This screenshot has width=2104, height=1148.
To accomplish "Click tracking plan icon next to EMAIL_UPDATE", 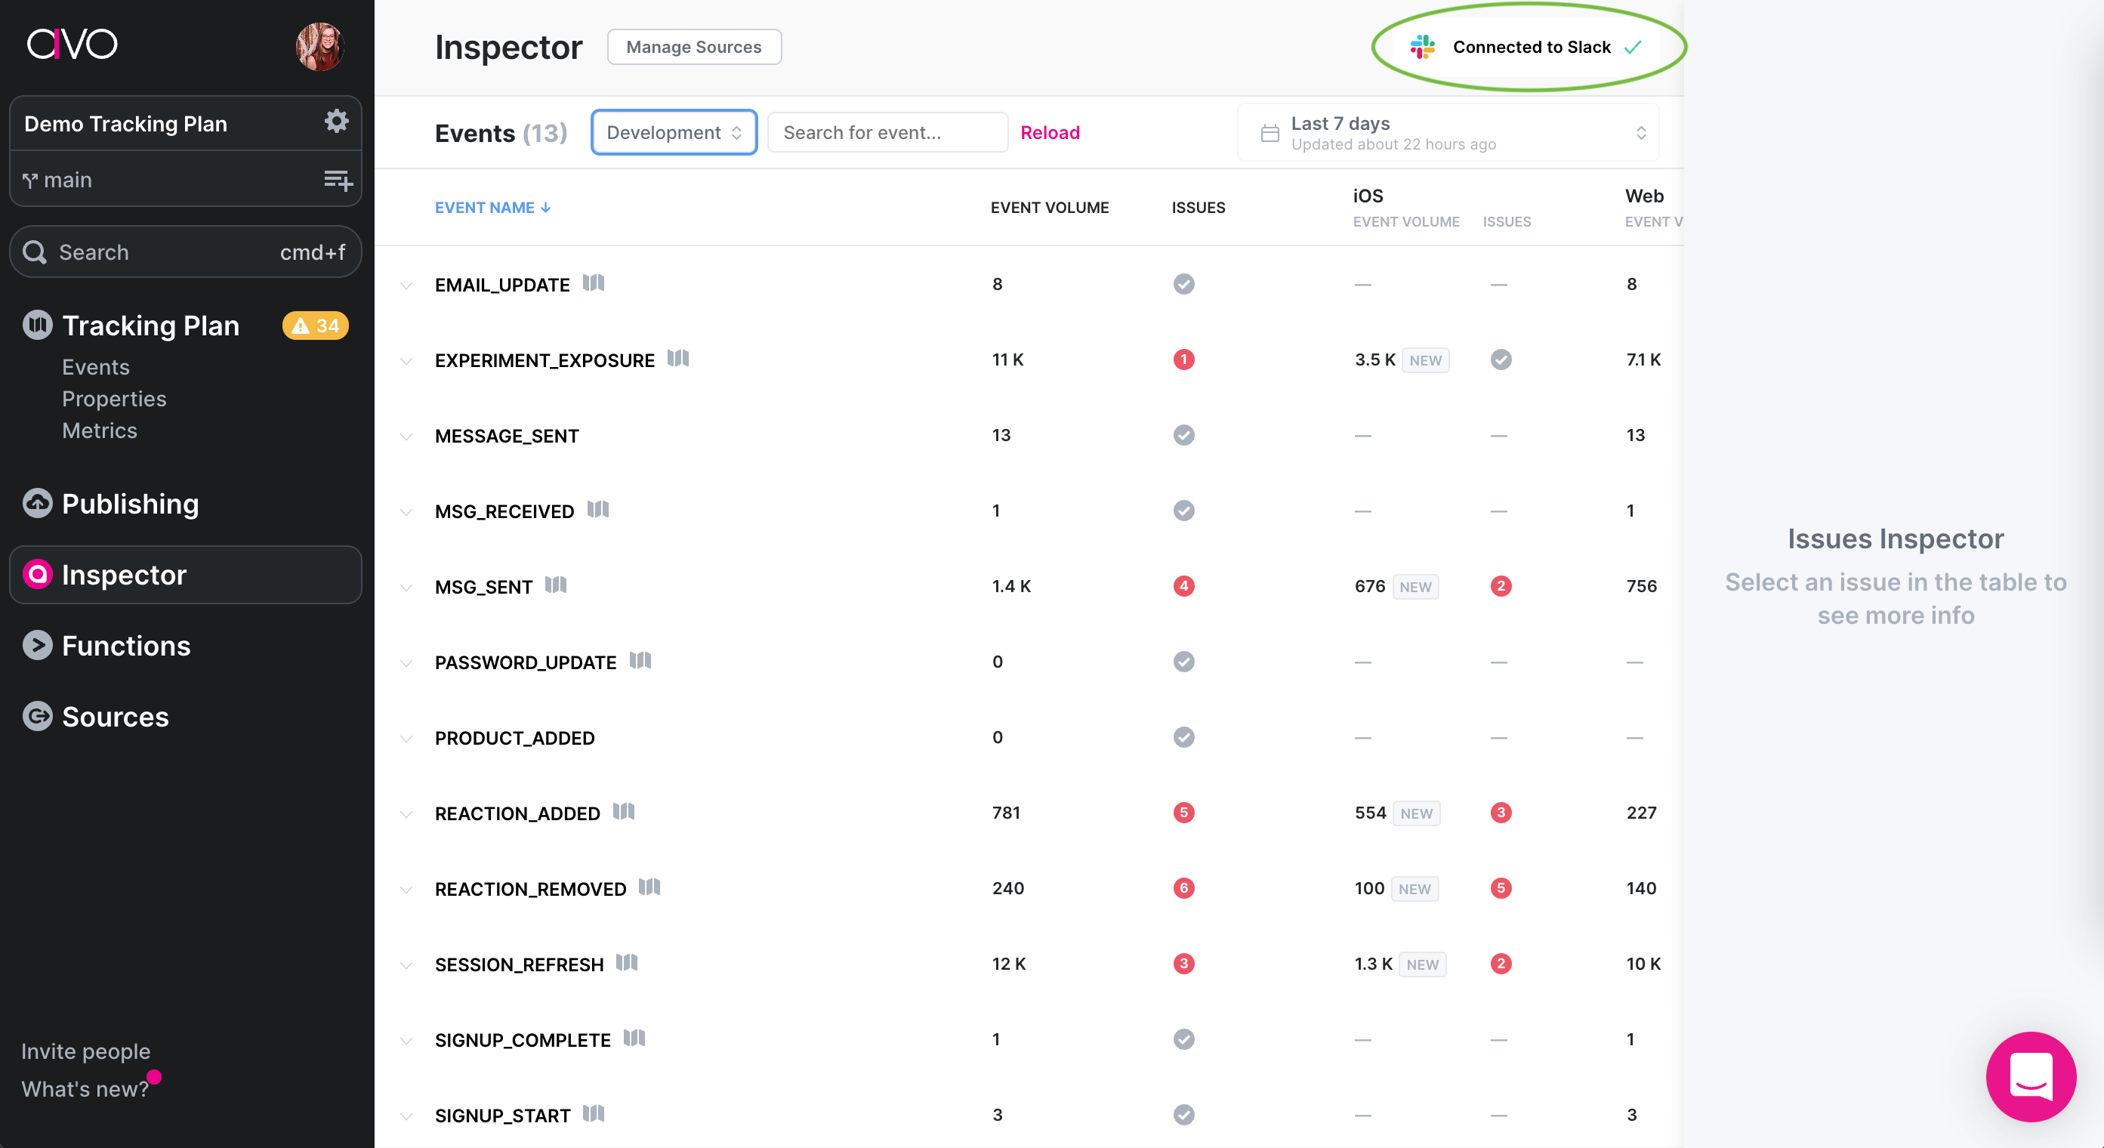I will coord(594,282).
